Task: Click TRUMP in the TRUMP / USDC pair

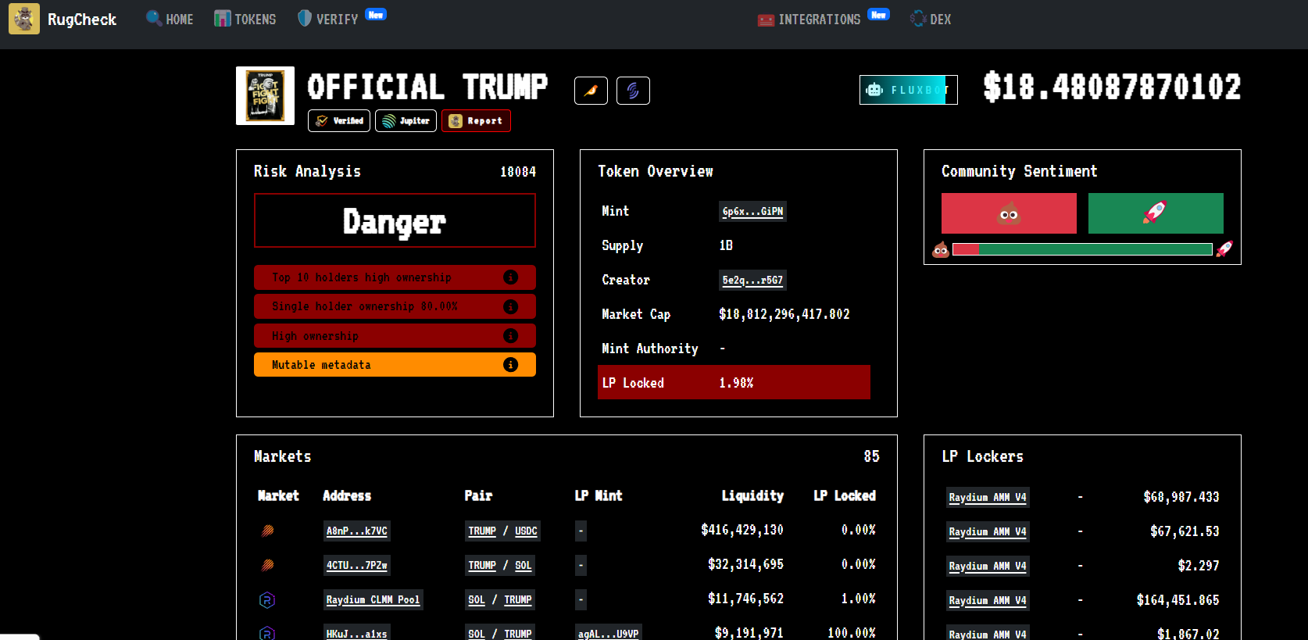Action: coord(482,531)
